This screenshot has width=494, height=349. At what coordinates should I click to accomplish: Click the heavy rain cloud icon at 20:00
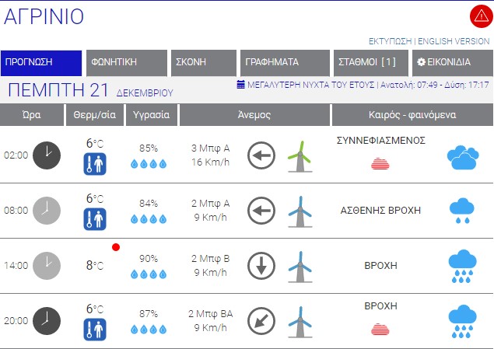pos(462,321)
